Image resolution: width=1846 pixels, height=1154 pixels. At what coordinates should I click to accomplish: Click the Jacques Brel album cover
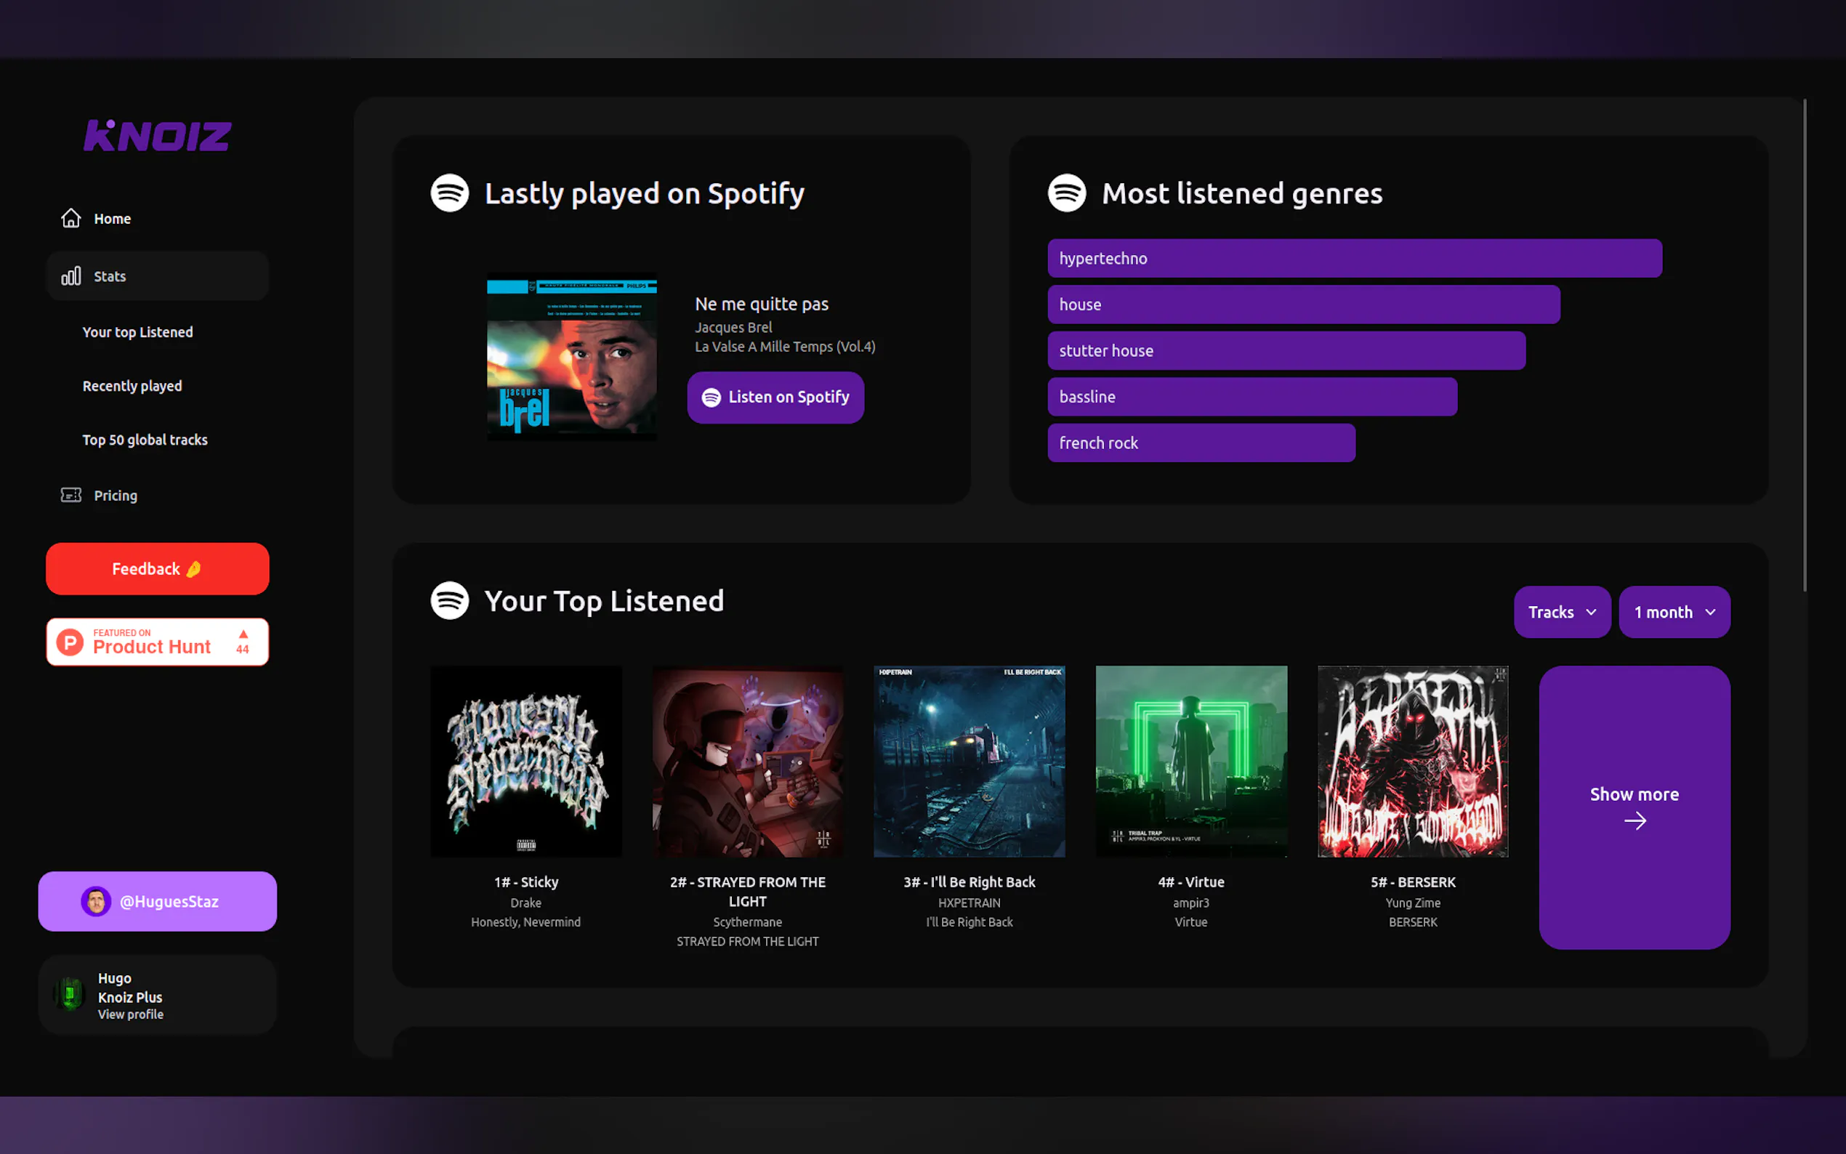coord(571,356)
